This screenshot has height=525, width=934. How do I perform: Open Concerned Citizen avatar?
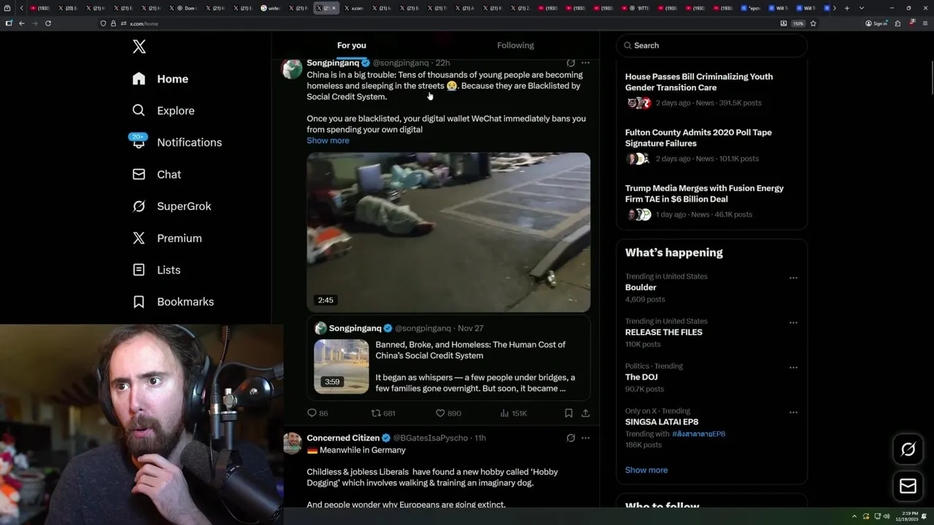293,443
